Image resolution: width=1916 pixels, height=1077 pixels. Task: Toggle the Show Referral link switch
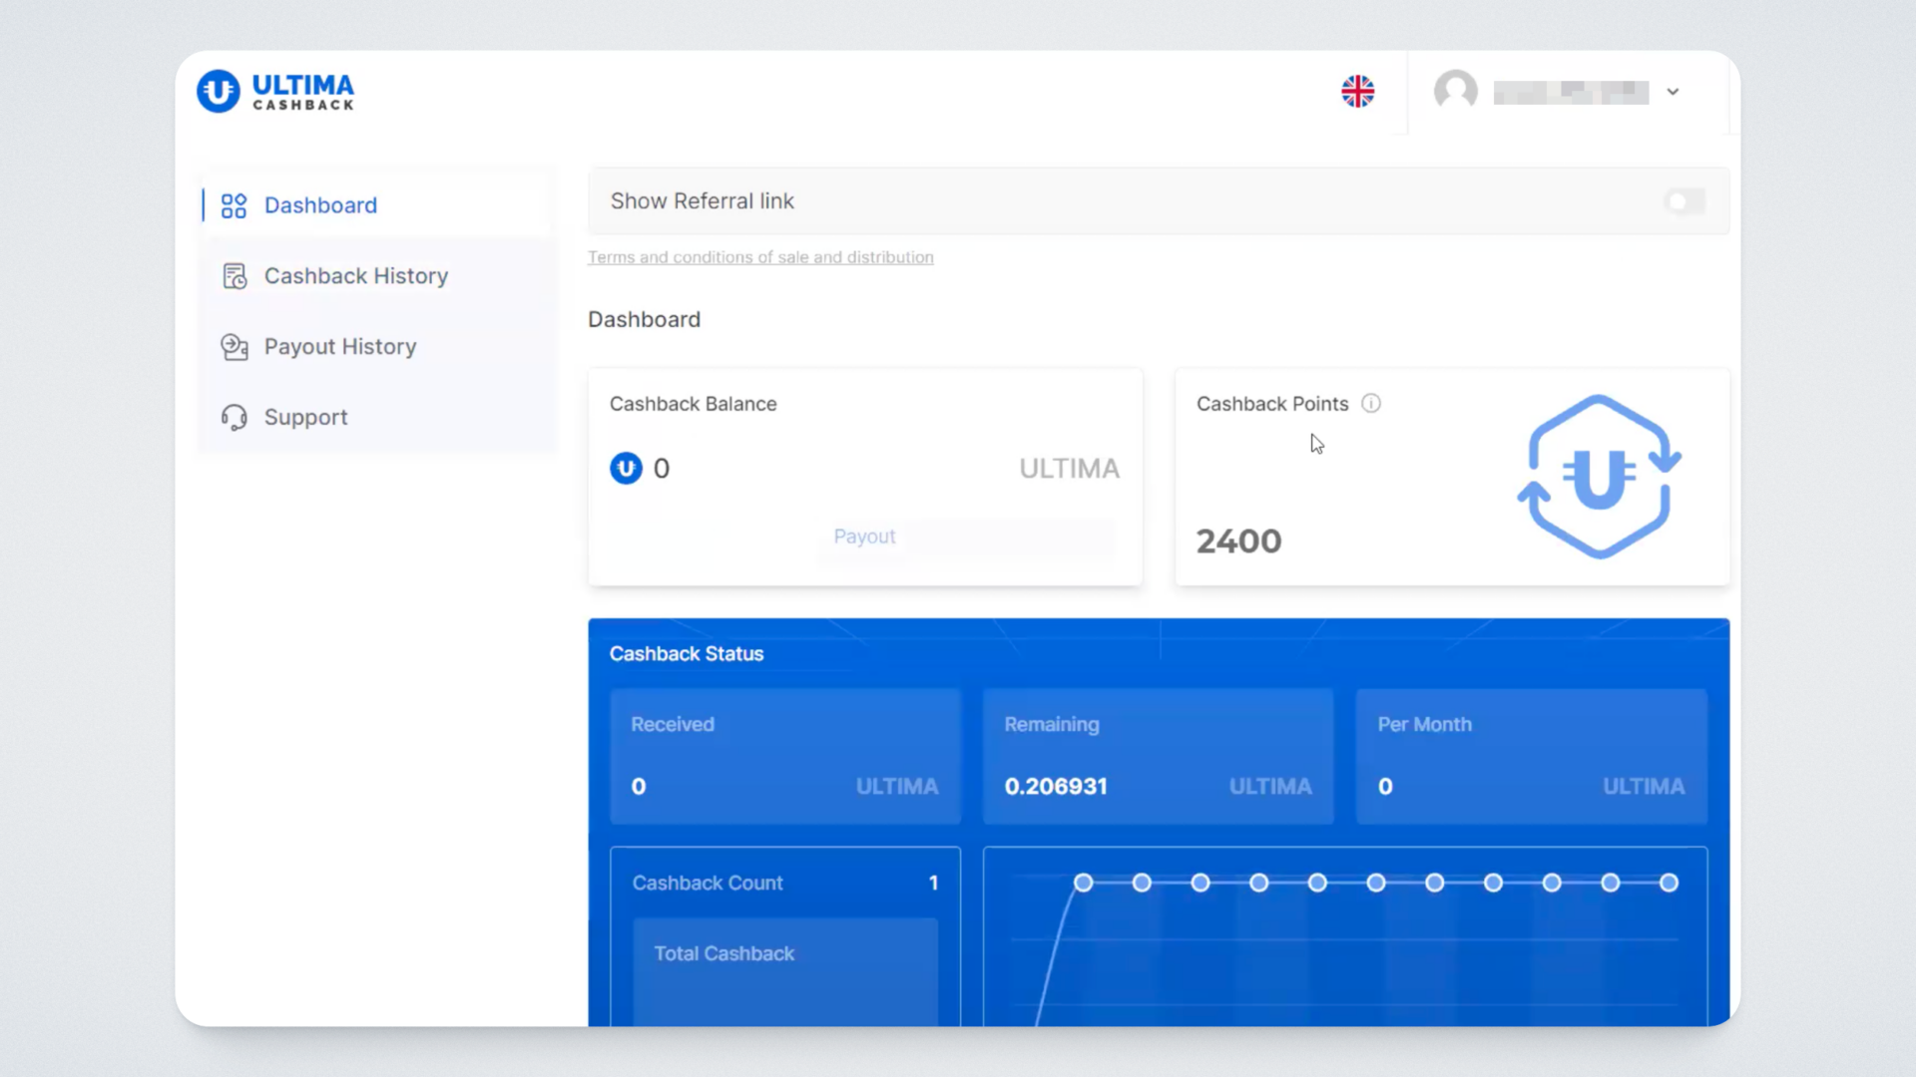coord(1683,201)
